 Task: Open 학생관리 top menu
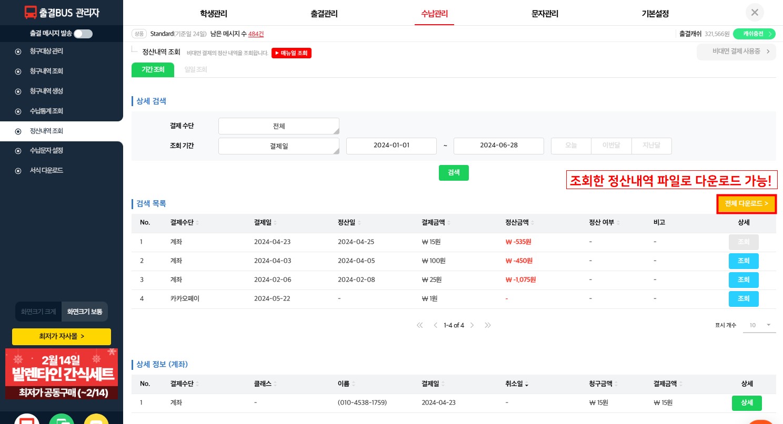tap(214, 14)
